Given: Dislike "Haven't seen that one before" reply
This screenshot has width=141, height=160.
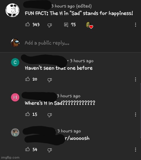Looking at the screenshot, I should click(50, 80).
